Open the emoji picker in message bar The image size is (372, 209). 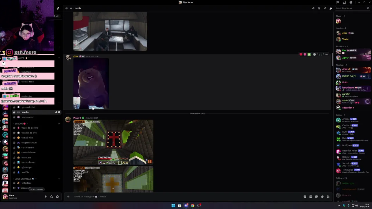(x=322, y=197)
